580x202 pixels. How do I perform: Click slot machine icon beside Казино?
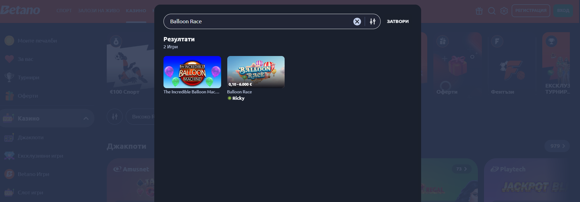pos(9,118)
